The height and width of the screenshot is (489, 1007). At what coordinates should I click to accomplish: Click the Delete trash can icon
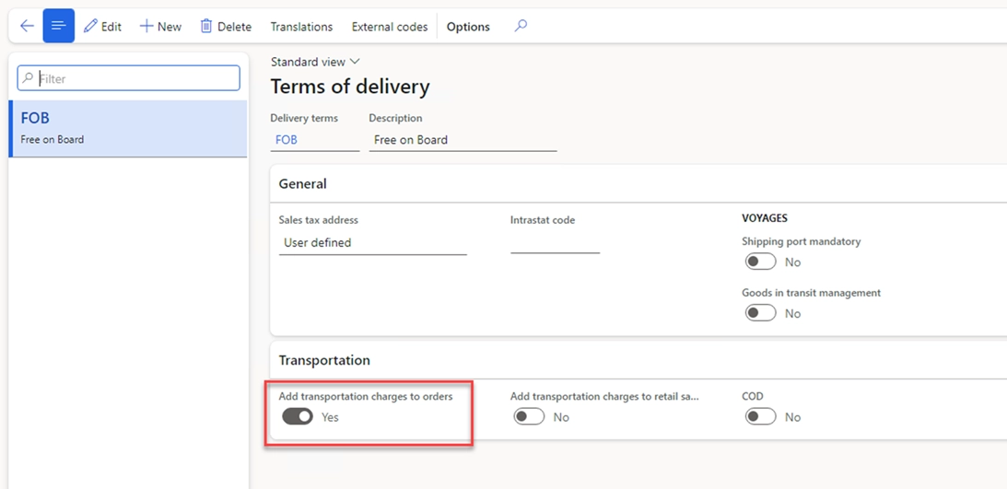[x=206, y=26]
